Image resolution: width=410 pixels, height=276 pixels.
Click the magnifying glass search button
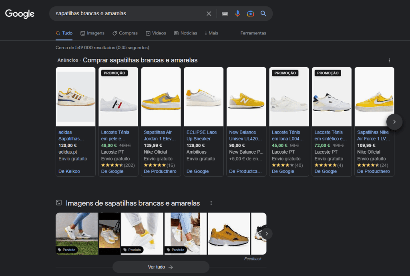point(263,14)
